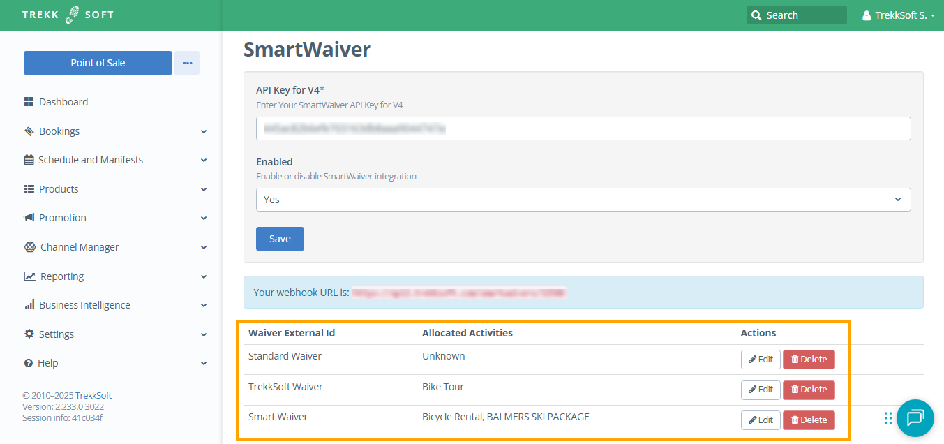Viewport: 944px width, 444px height.
Task: Click the Settings gear icon in sidebar
Action: [x=29, y=334]
